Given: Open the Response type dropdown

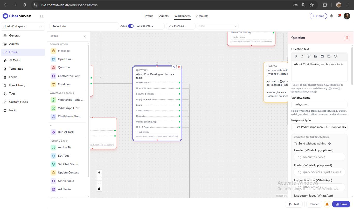Looking at the screenshot, I should 319,127.
